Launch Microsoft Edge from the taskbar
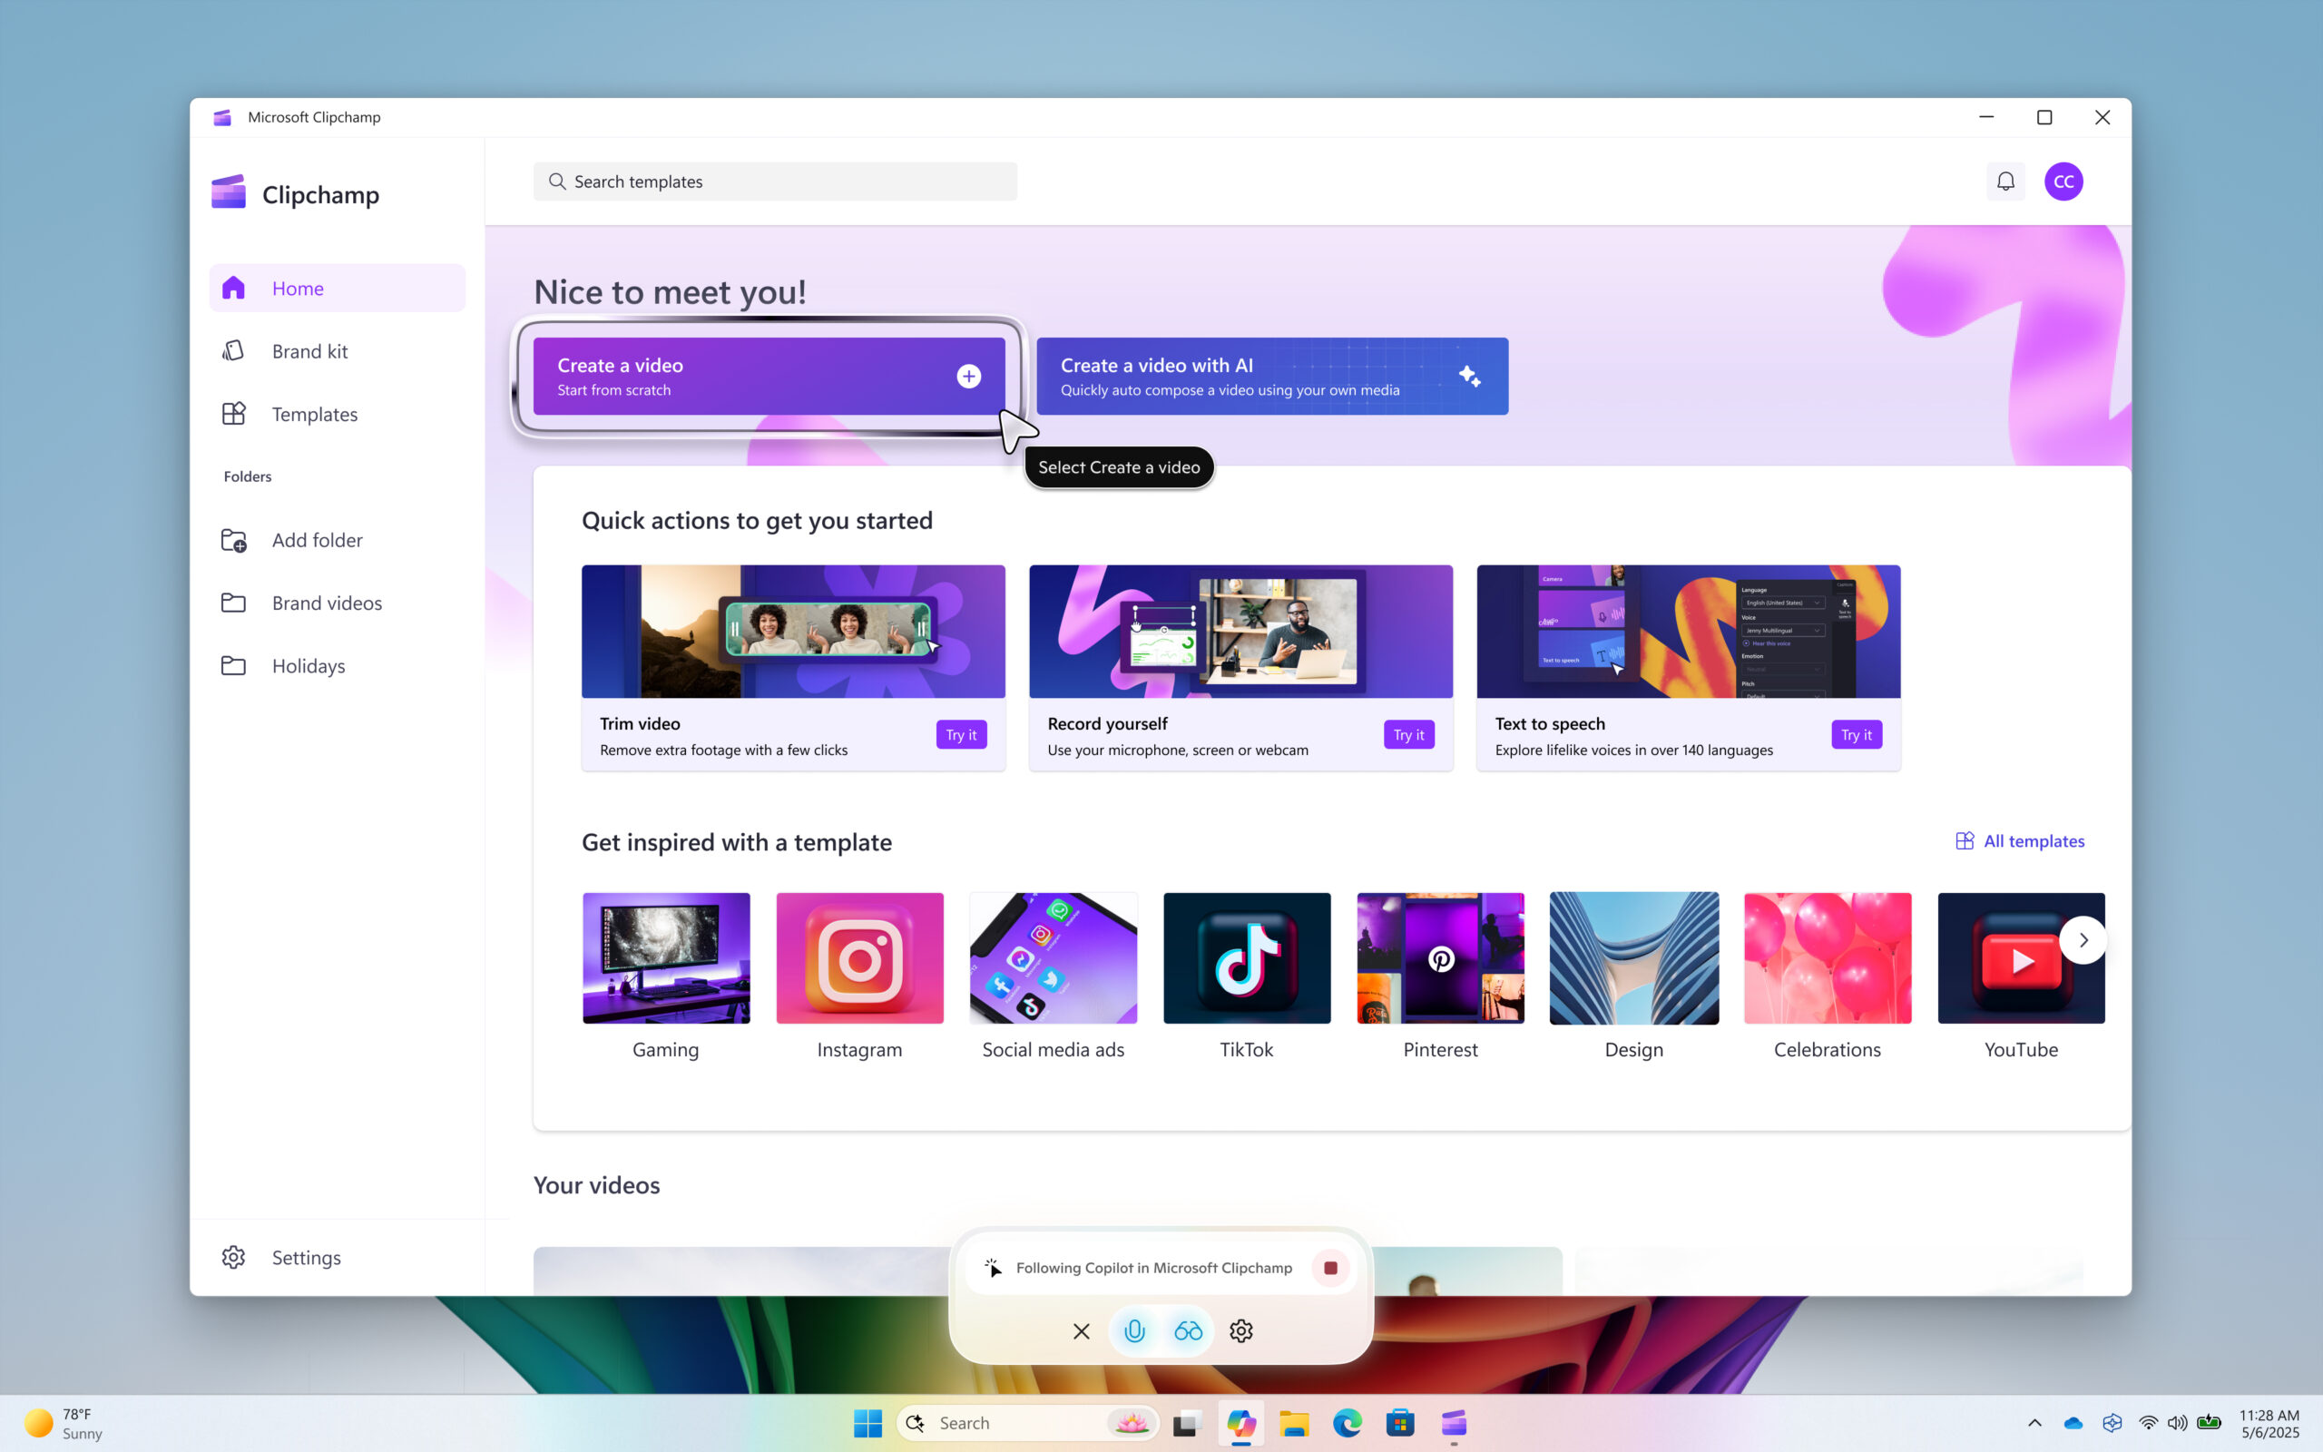Screen dimensions: 2323x1452 coord(1347,1422)
